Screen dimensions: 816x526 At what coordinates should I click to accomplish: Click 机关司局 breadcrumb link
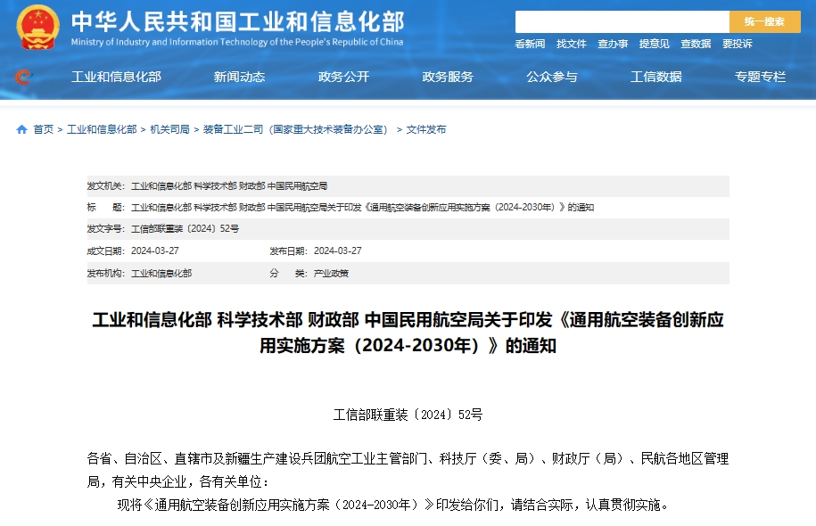(x=169, y=129)
